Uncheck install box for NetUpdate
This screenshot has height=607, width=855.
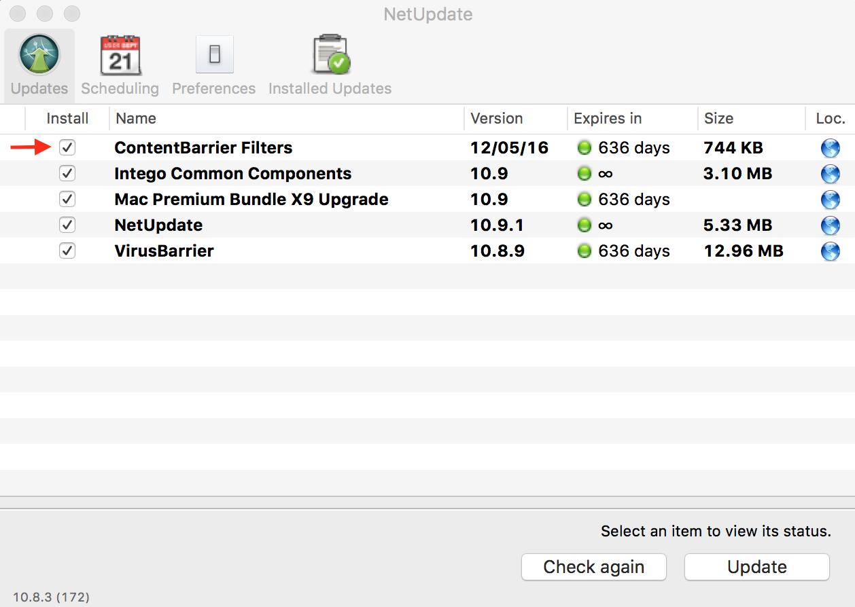[x=67, y=225]
